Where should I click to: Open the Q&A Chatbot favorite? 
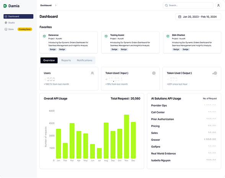click(x=192, y=42)
